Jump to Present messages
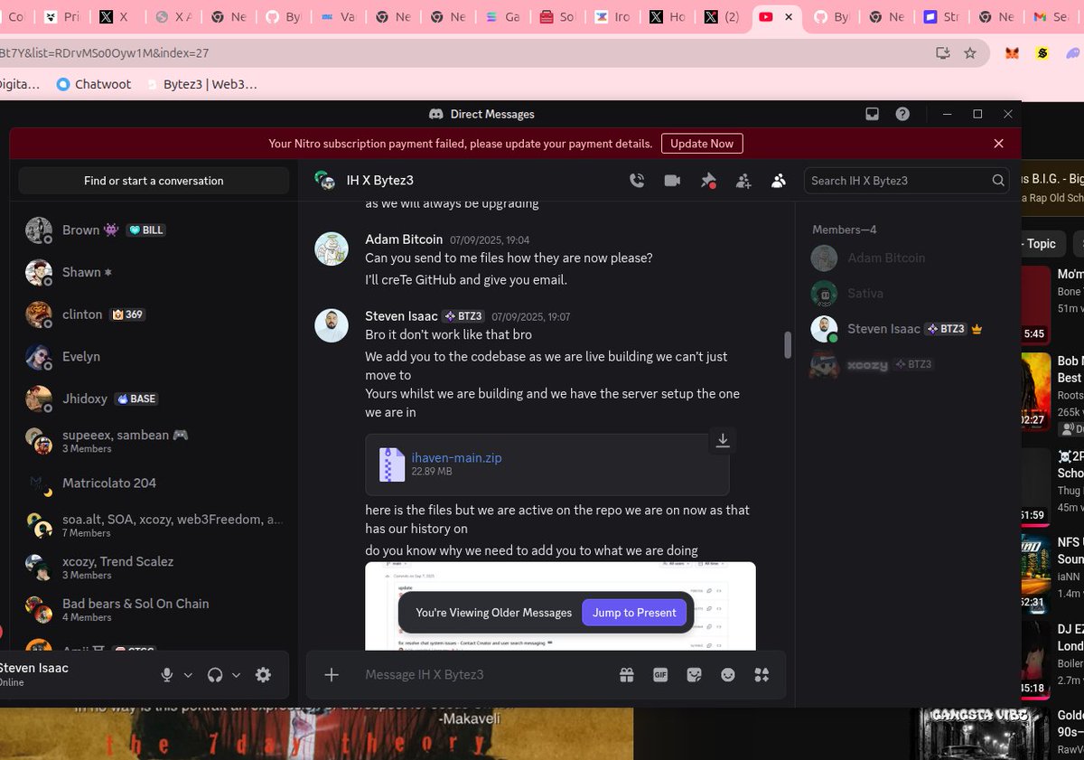This screenshot has height=760, width=1084. pyautogui.click(x=634, y=613)
